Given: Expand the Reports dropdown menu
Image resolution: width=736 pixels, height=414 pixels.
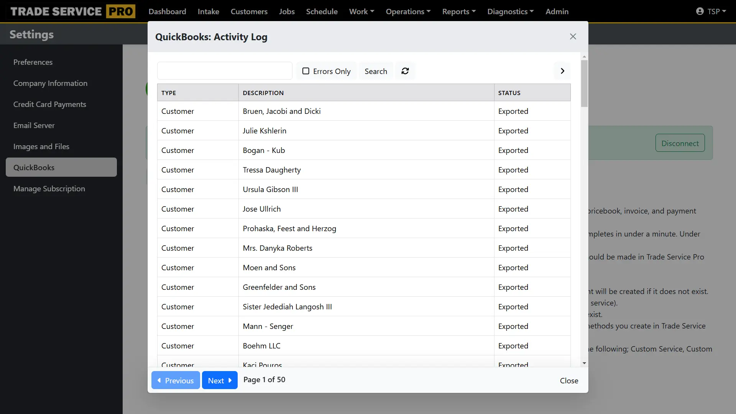Looking at the screenshot, I should [459, 11].
